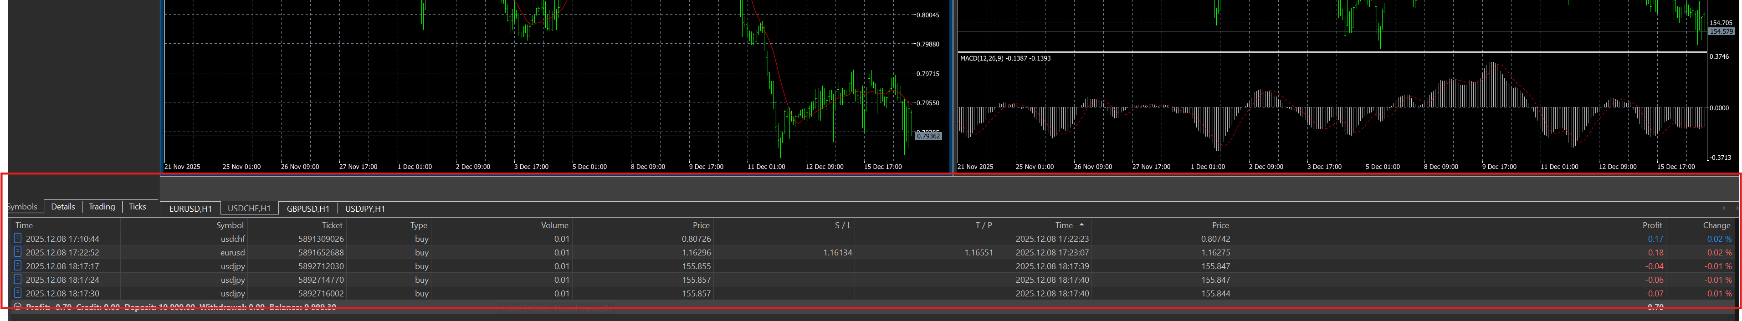Sort history by Ticket column header
This screenshot has width=1742, height=321.
[x=331, y=226]
